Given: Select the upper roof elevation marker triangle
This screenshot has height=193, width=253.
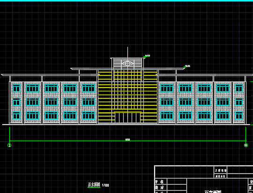Looking at the screenshot, I should (x=145, y=57).
